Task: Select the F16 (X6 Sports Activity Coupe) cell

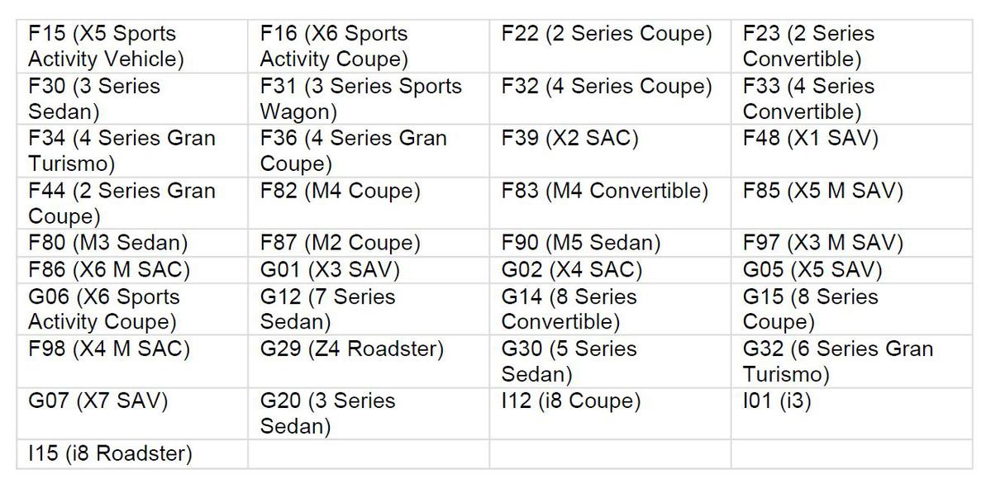Action: [x=334, y=46]
